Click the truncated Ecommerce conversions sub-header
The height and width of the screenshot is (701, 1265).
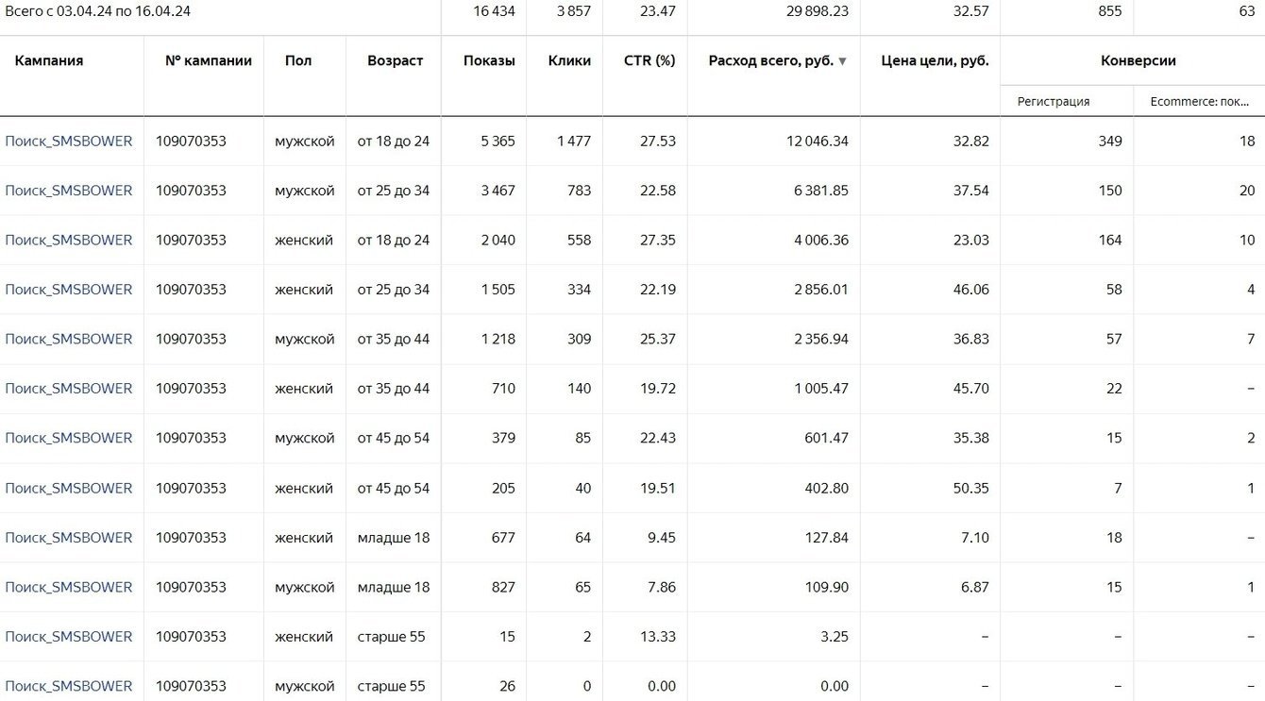pyautogui.click(x=1199, y=101)
